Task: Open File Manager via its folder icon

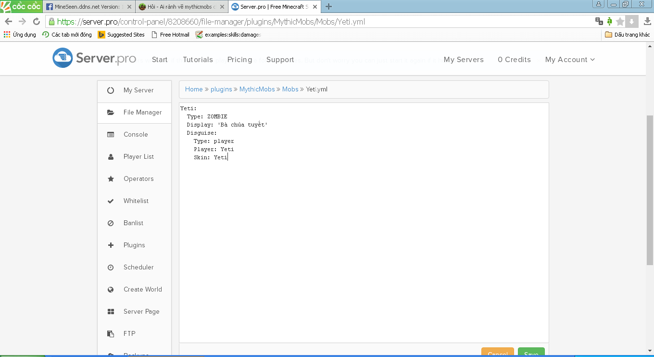Action: click(x=111, y=113)
